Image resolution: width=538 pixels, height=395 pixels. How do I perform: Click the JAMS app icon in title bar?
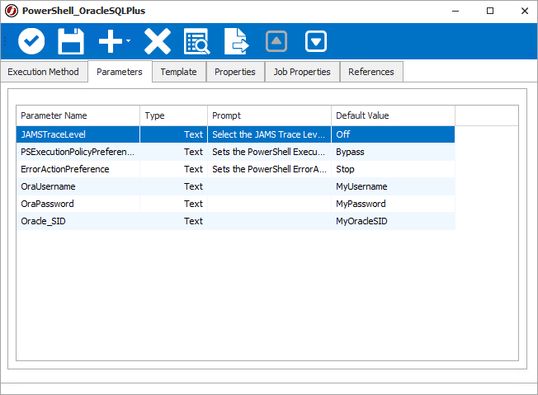tap(12, 11)
